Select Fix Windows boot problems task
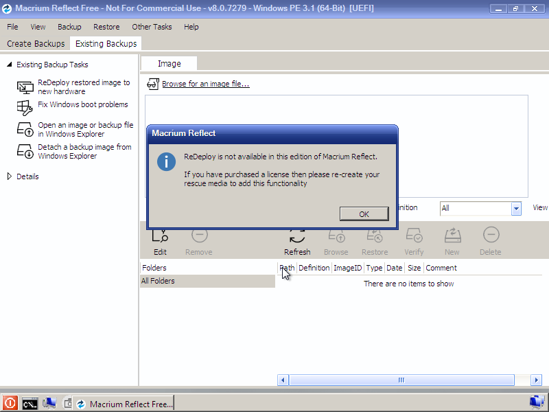 (82, 104)
